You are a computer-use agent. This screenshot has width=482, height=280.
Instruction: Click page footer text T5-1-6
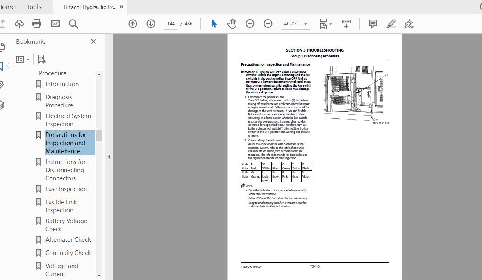point(315,266)
